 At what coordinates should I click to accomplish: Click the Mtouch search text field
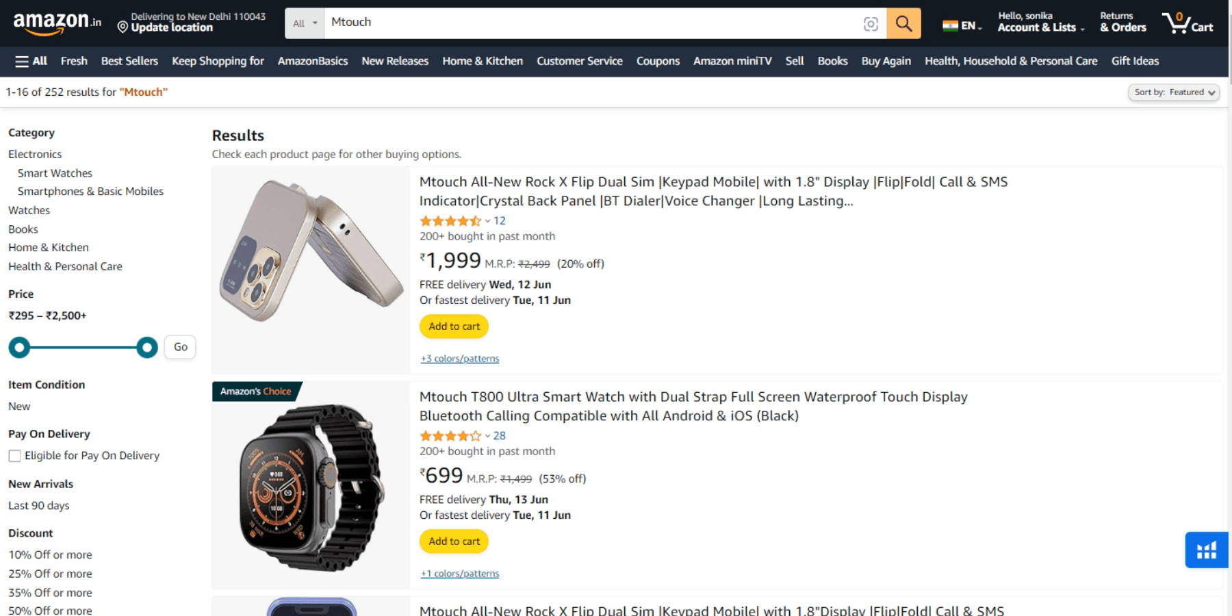589,23
